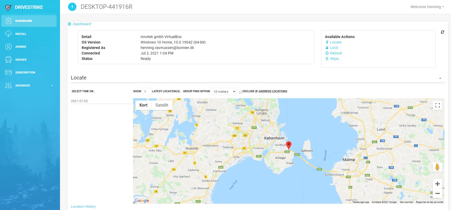
Task: Click the København label on the map
Action: [x=274, y=138]
